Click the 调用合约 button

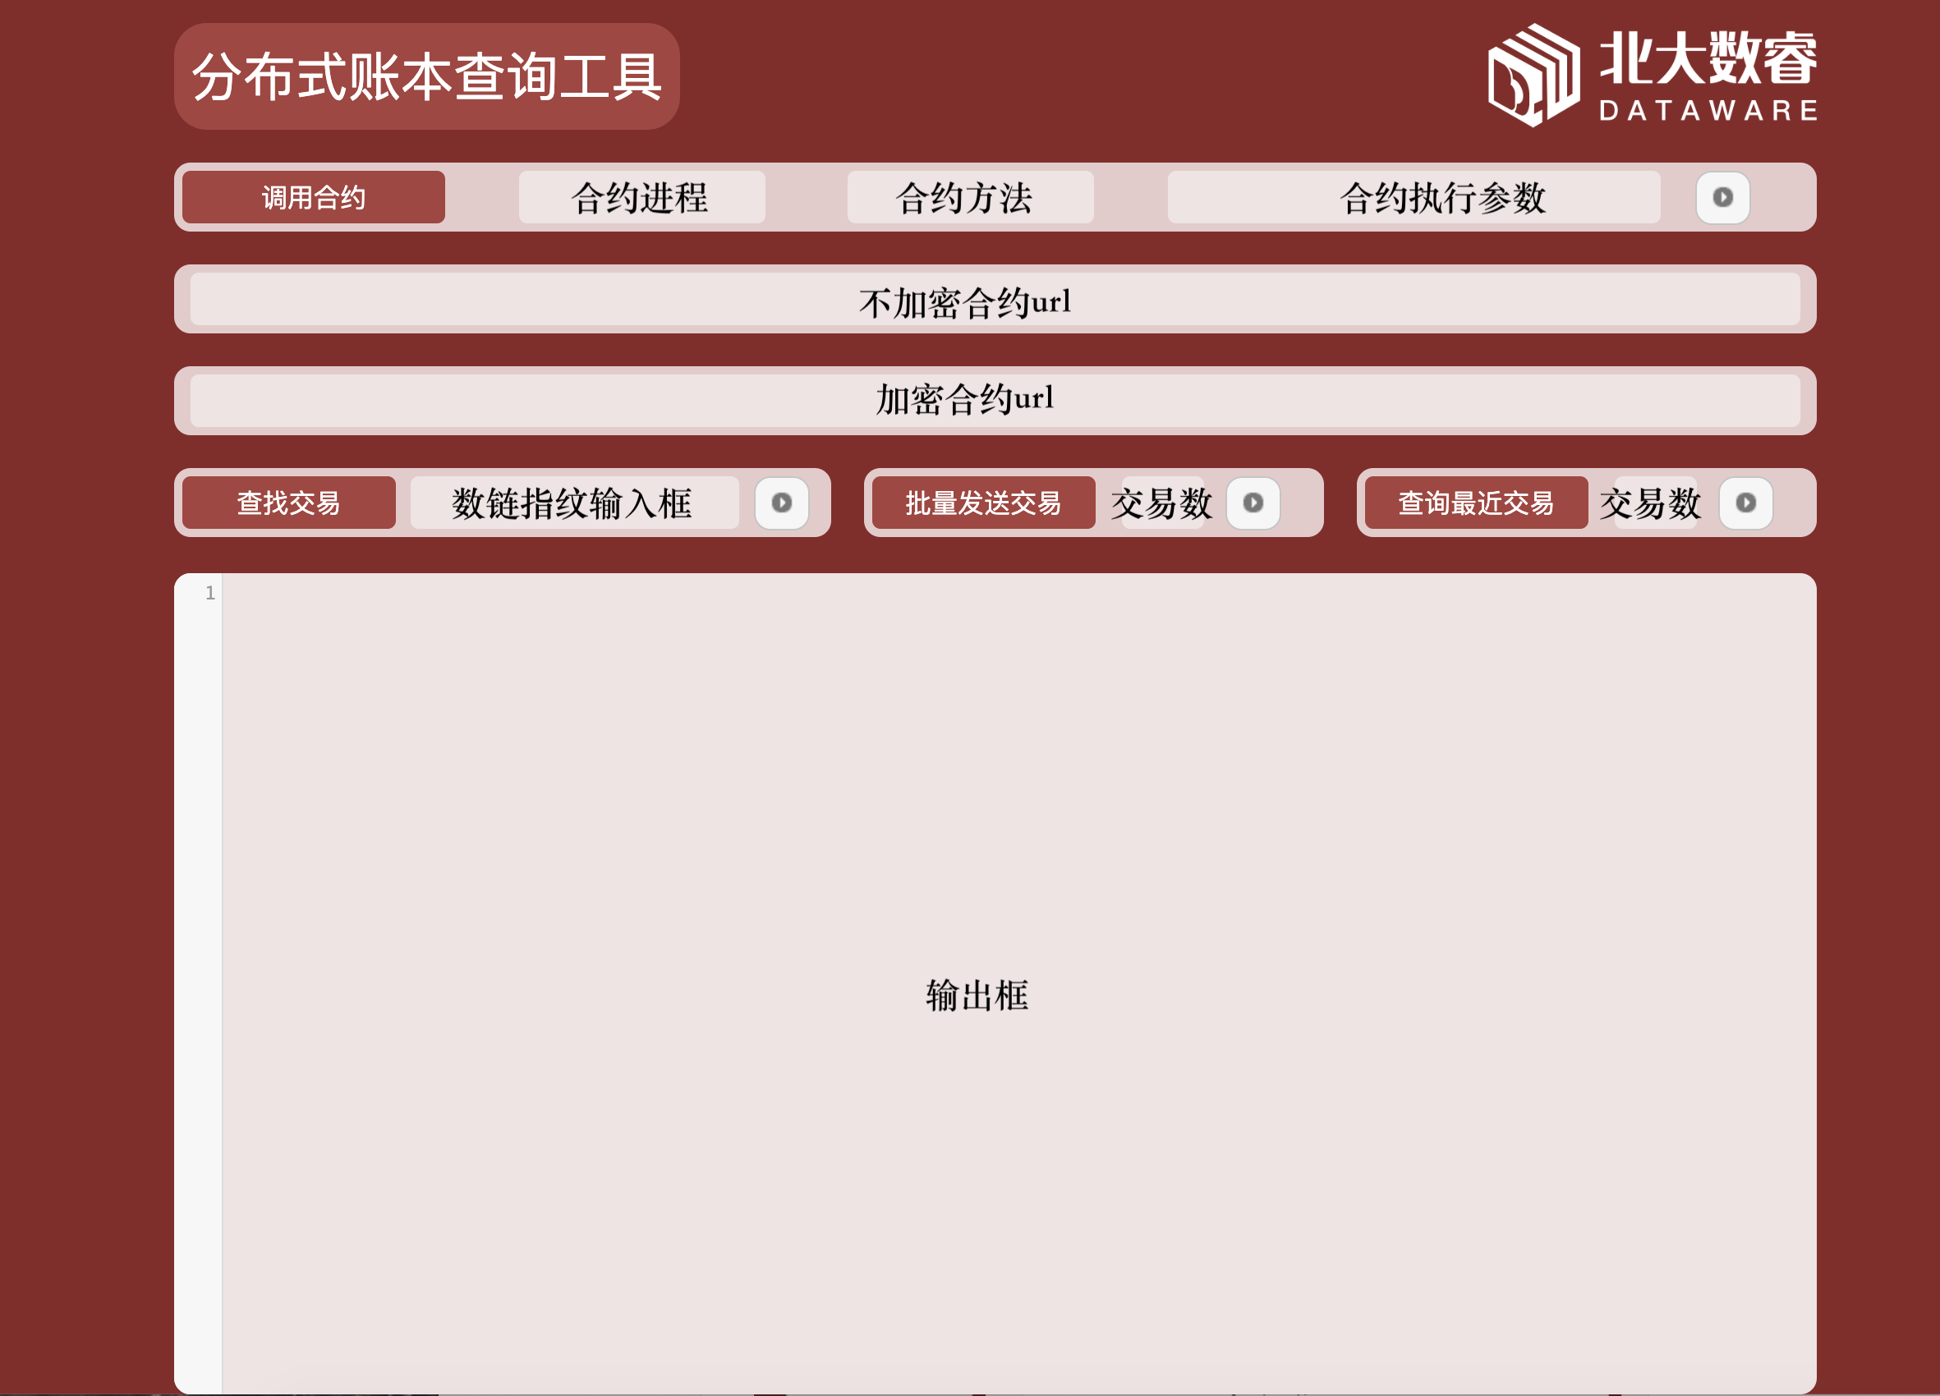(313, 198)
